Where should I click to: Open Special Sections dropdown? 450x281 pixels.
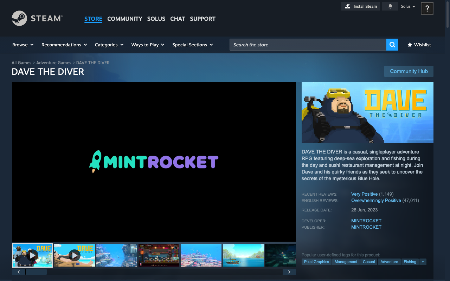[x=192, y=45]
